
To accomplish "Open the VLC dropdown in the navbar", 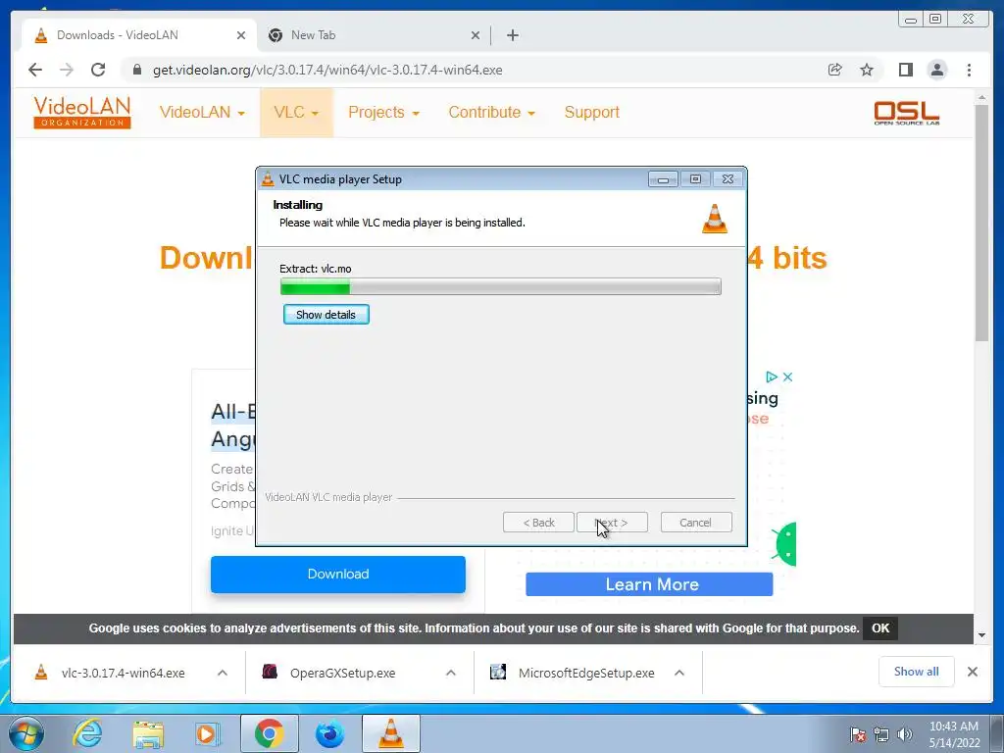I will pyautogui.click(x=296, y=112).
